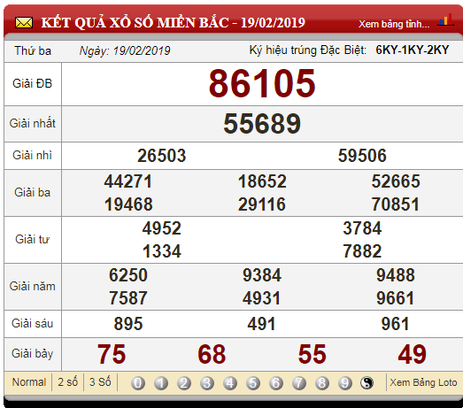Select digit ball 1 filter
463x408 pixels.
click(x=161, y=383)
